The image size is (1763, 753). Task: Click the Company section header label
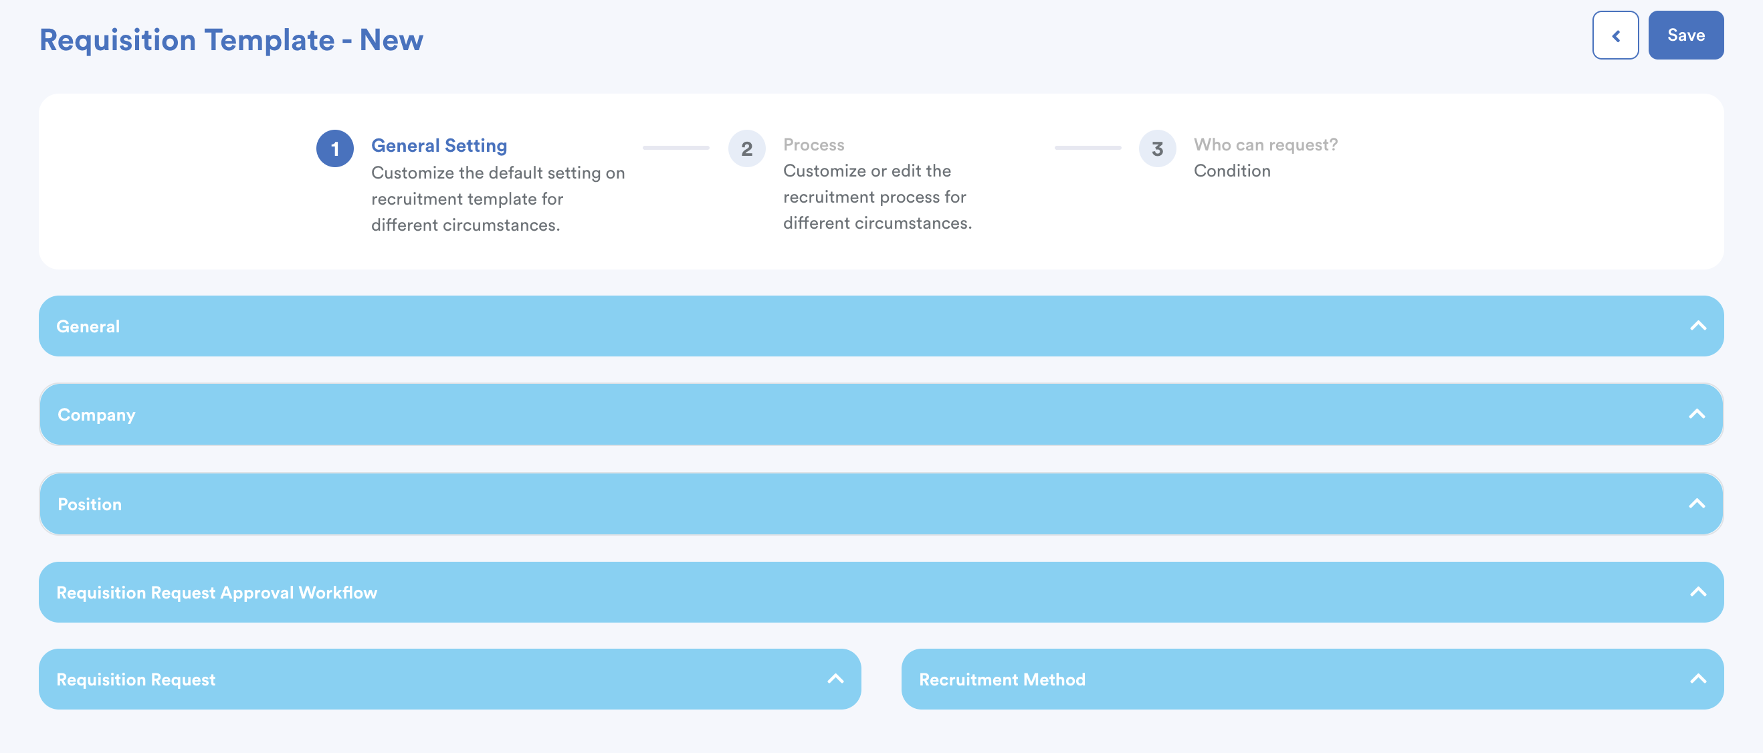pos(96,415)
